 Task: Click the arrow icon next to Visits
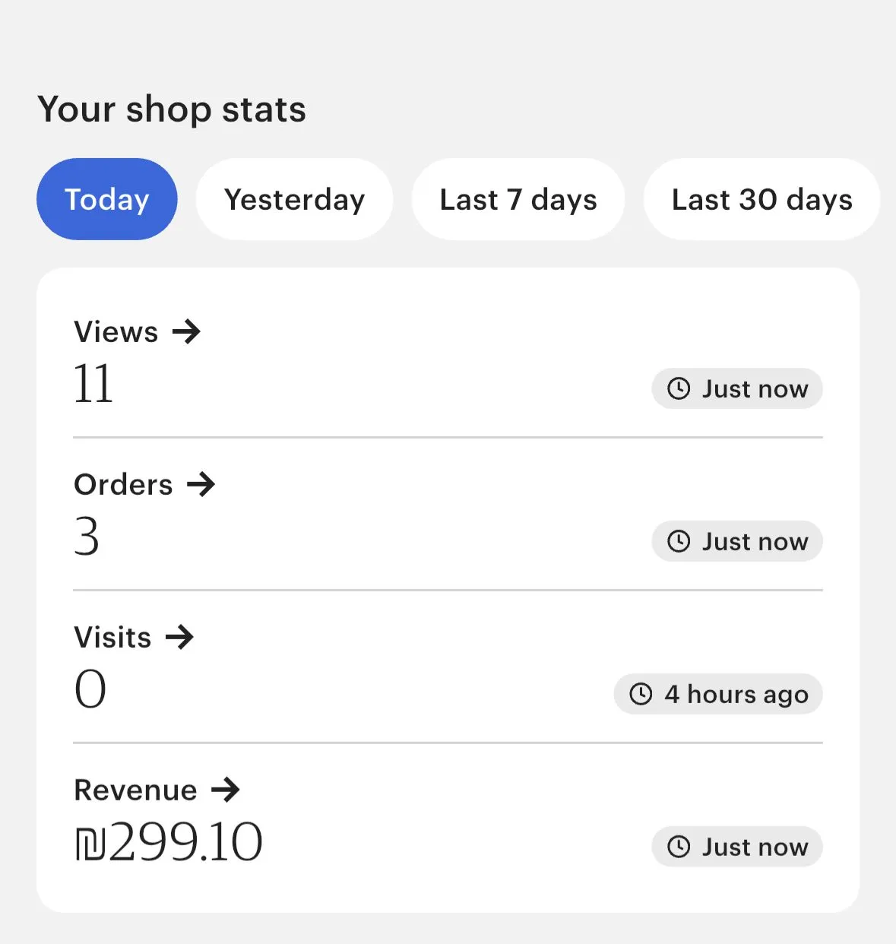pos(179,638)
